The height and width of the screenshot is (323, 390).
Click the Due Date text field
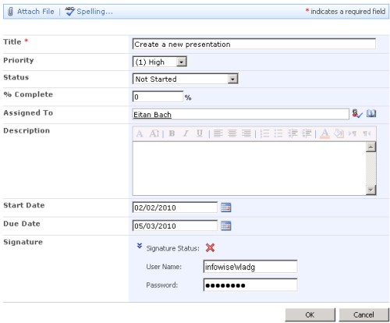click(x=175, y=225)
